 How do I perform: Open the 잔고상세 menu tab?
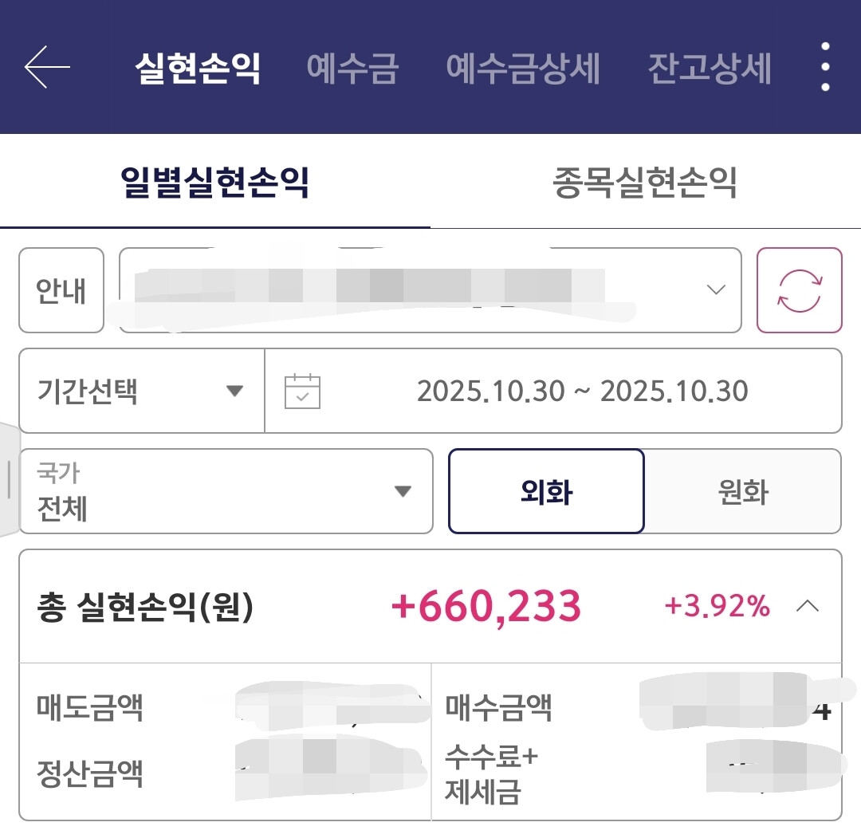[x=709, y=69]
